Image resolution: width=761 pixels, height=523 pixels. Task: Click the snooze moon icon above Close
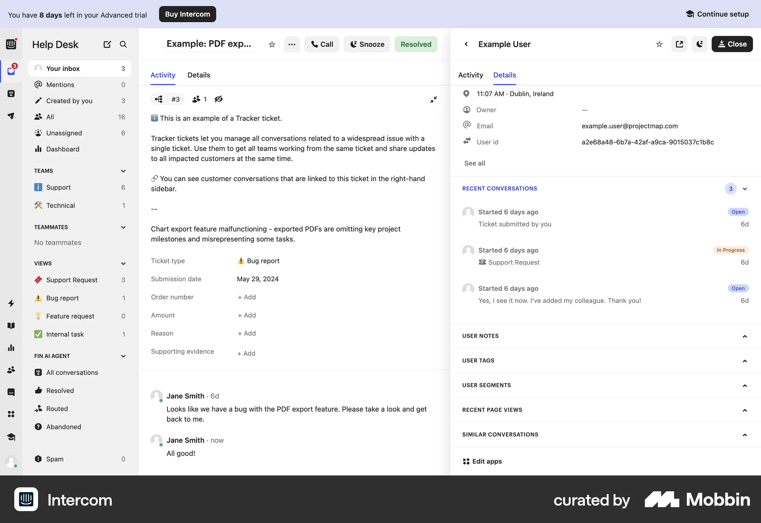(x=699, y=44)
